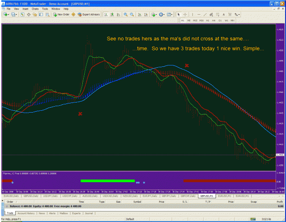Draw a trendline tool

click(205, 15)
